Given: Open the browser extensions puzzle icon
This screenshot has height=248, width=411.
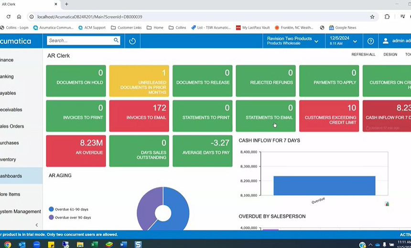Looking at the screenshot, I should (387, 17).
